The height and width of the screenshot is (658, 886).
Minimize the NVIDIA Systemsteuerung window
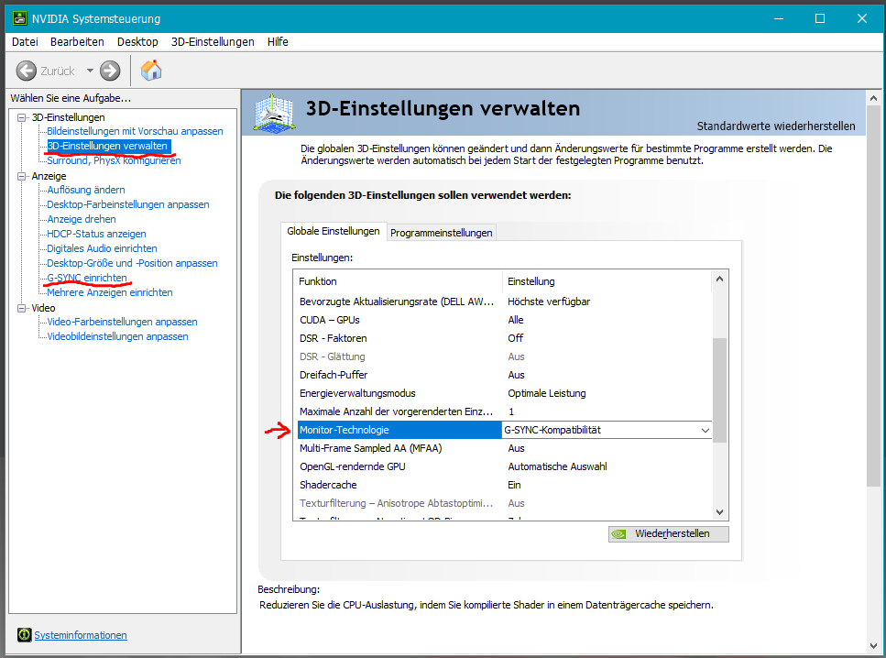(779, 18)
